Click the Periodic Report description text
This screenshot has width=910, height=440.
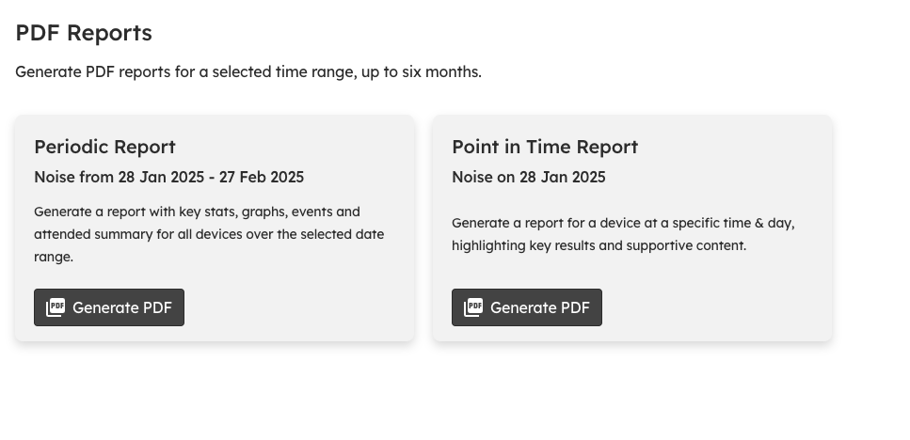209,234
